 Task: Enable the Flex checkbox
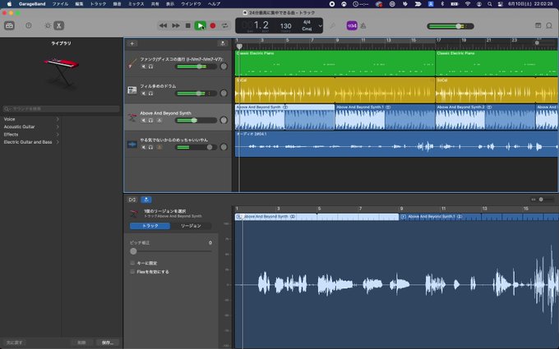(x=132, y=272)
